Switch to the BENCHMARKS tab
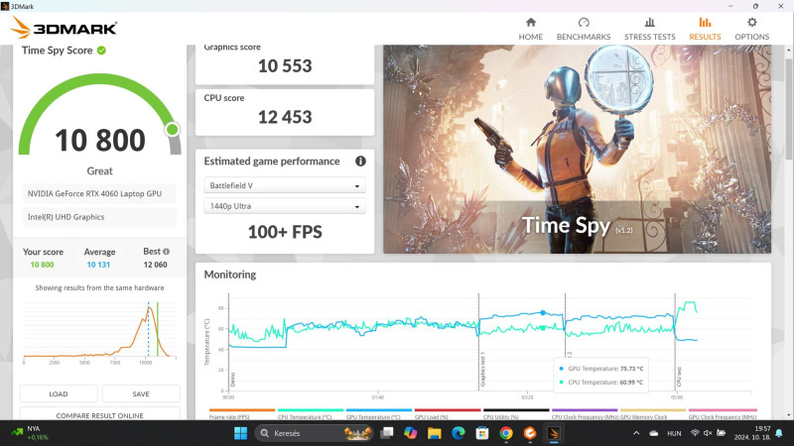Image resolution: width=794 pixels, height=446 pixels. 584,29
